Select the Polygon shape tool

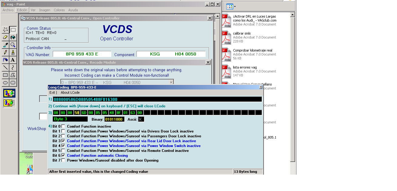coord(13,75)
